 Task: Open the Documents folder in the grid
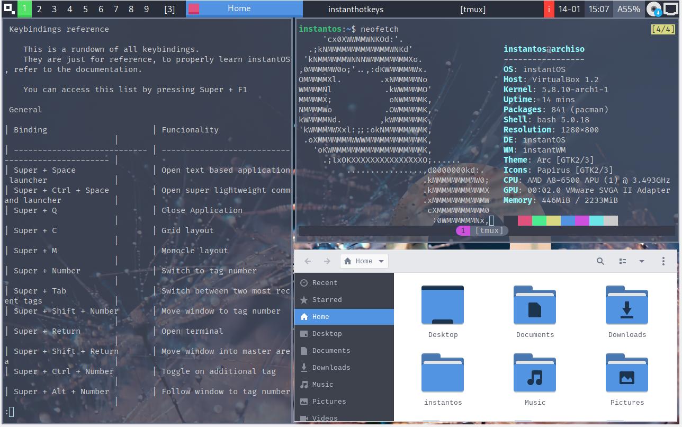click(x=535, y=305)
